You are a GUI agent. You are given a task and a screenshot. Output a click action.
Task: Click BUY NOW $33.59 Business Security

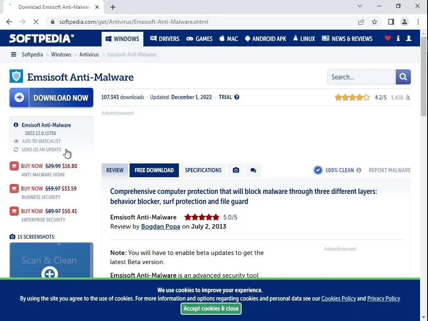click(49, 189)
